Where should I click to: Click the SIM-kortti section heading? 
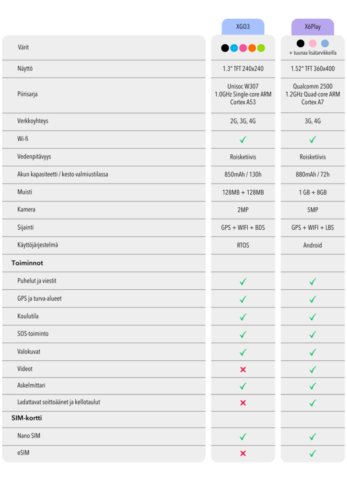tap(27, 418)
